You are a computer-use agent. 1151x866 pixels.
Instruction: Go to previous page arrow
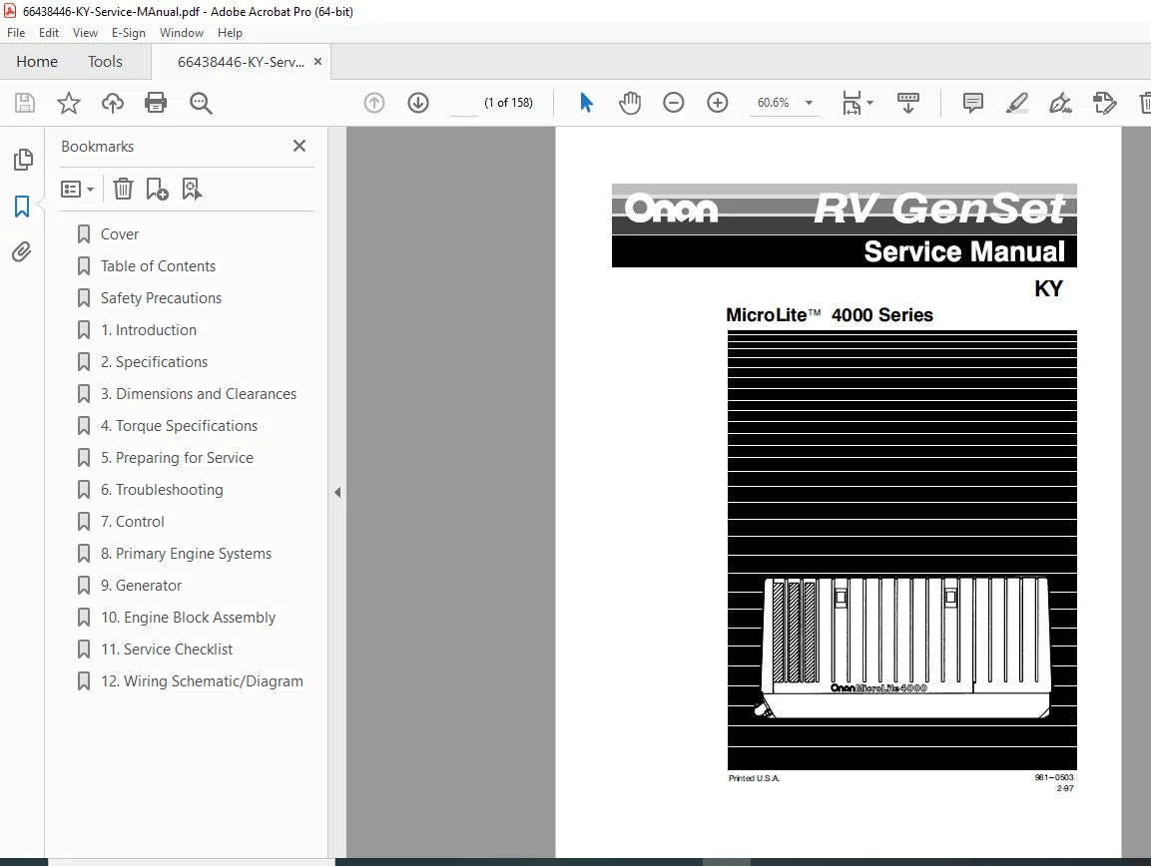coord(374,103)
